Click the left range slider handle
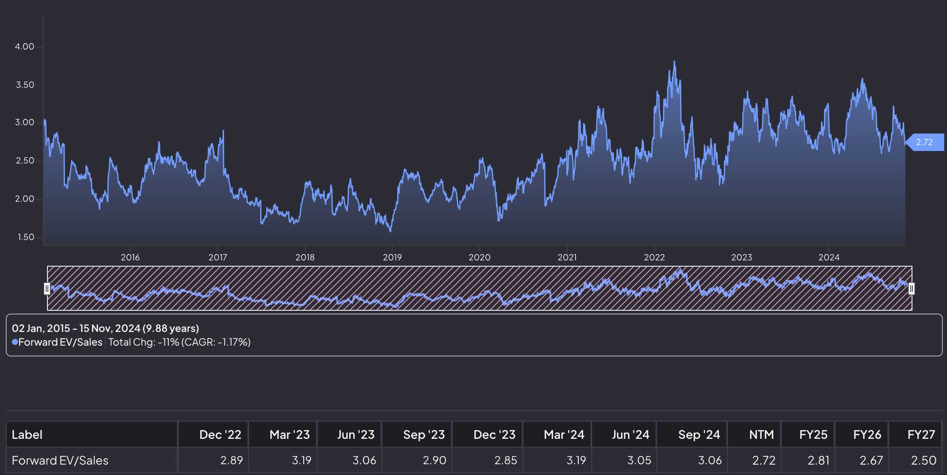947x475 pixels. tap(47, 288)
